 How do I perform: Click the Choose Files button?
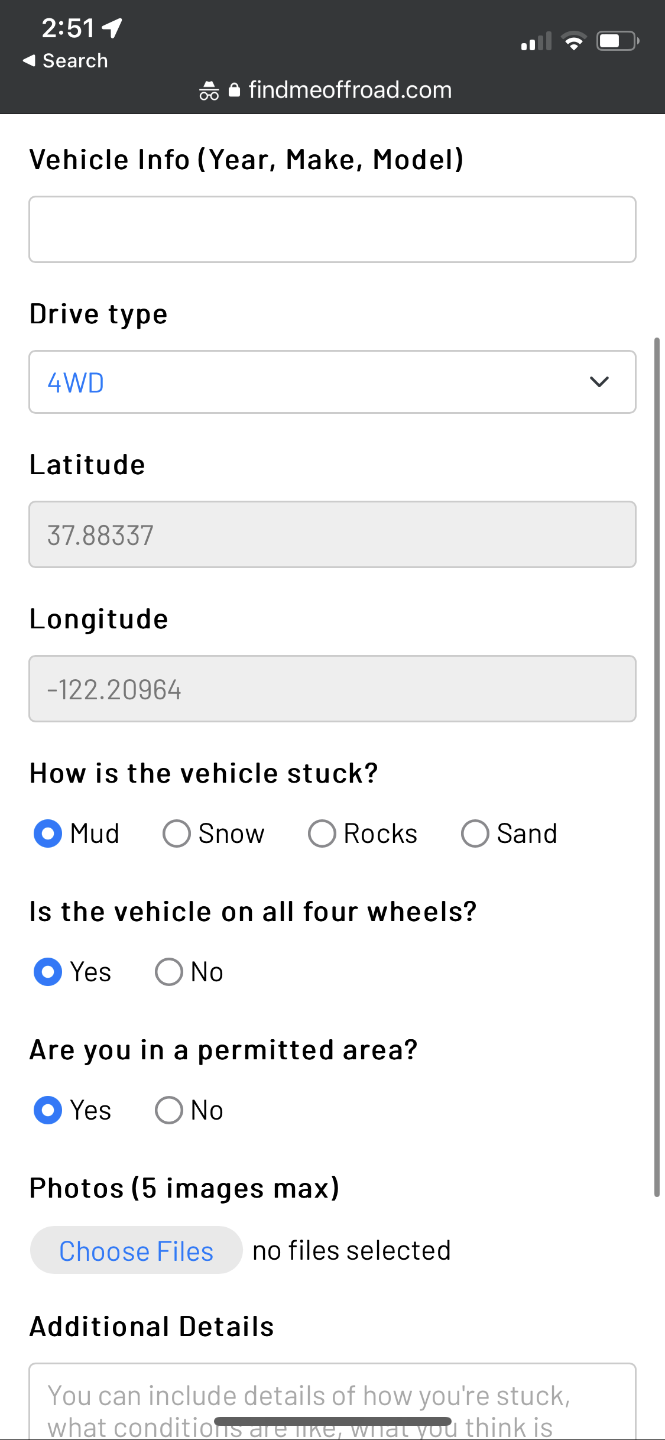coord(136,1250)
